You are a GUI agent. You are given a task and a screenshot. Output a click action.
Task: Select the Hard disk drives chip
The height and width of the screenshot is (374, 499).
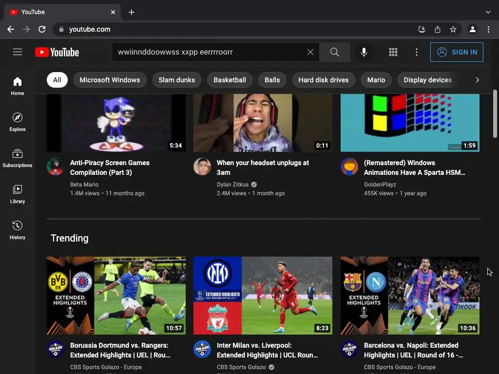pos(324,80)
